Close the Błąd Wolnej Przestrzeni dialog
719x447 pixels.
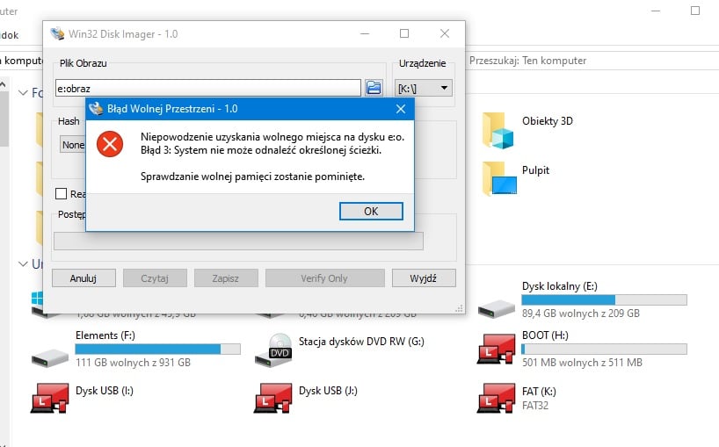tap(400, 109)
